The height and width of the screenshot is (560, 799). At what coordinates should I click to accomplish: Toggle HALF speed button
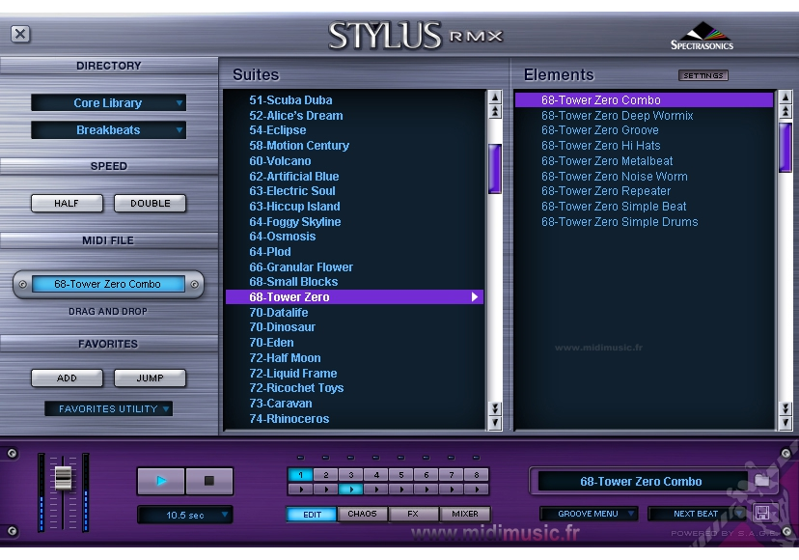click(x=67, y=203)
